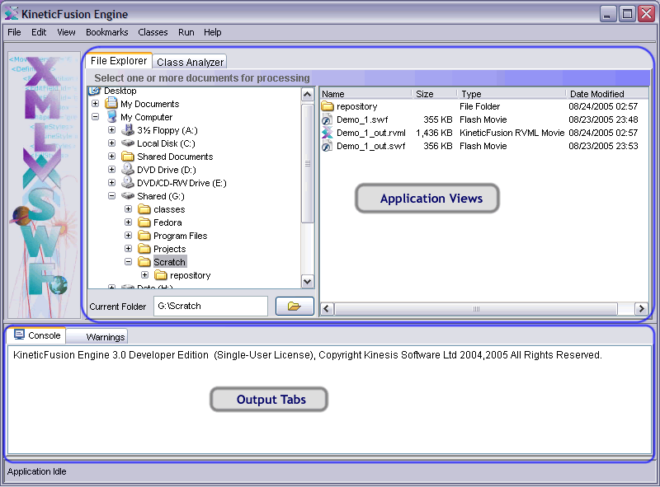Viewport: 660px width, 487px height.
Task: Click the Demo_1_out.swf Flash movie icon
Action: [328, 147]
